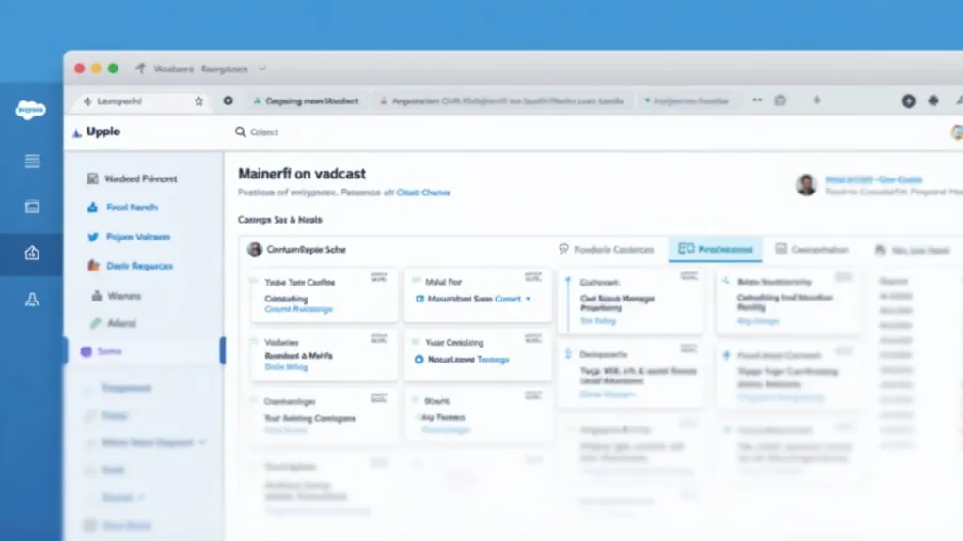The image size is (963, 541).
Task: Click the Upple app logo in the top sidebar
Action: click(75, 131)
